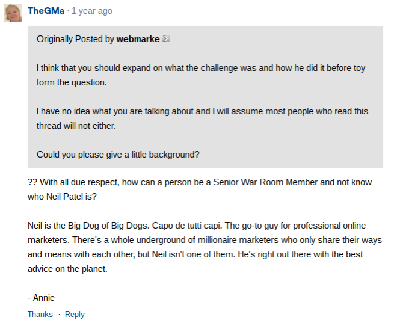Click the 'Originally Posted by' text
400x323 pixels.
(75, 39)
